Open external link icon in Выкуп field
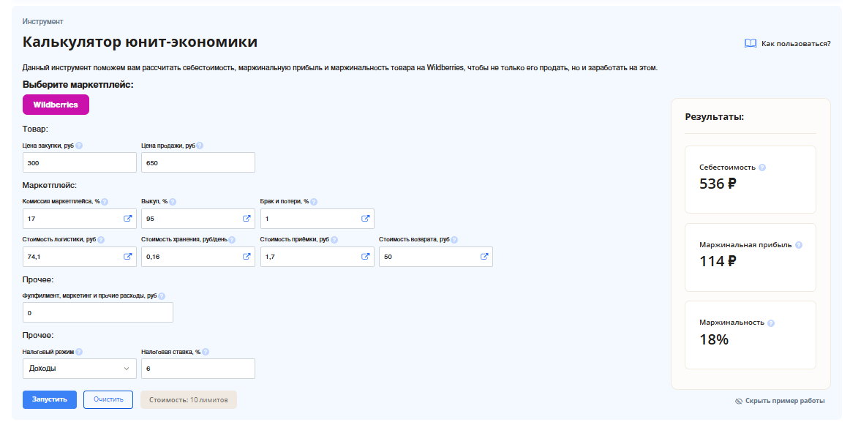The width and height of the screenshot is (850, 433). click(x=247, y=219)
